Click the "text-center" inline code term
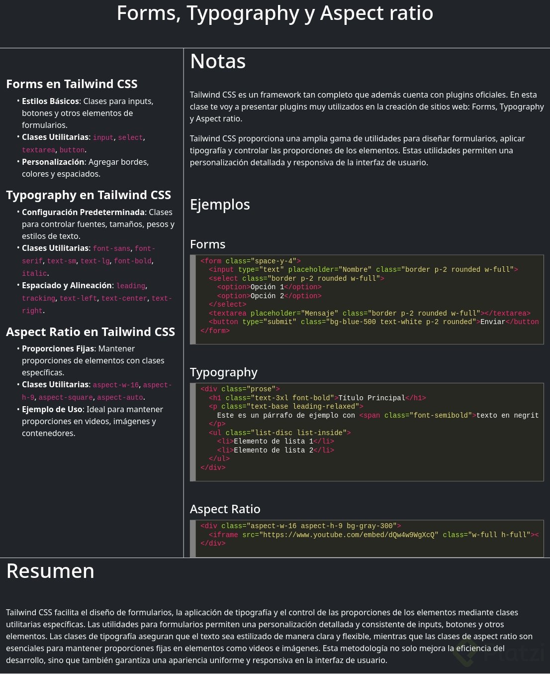Screen dimensions: 550x674 [x=124, y=299]
